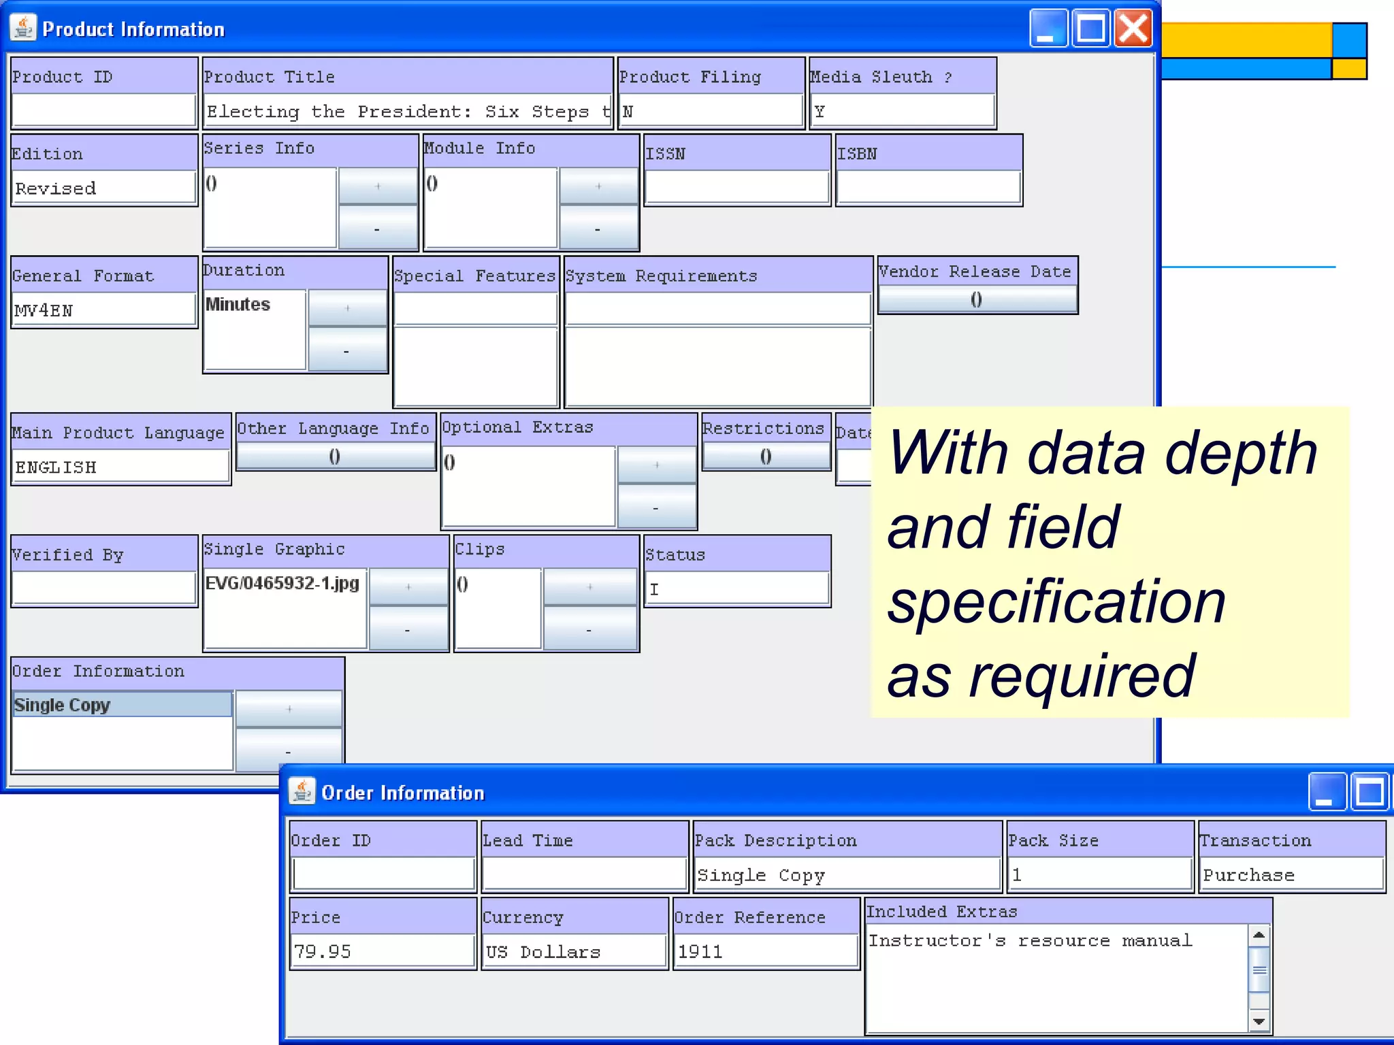Click the Currency field US Dollars
This screenshot has width=1394, height=1045.
pyautogui.click(x=574, y=951)
